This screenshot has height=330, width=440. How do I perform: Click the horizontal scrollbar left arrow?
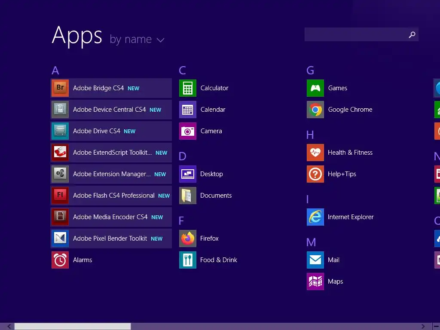click(9, 327)
